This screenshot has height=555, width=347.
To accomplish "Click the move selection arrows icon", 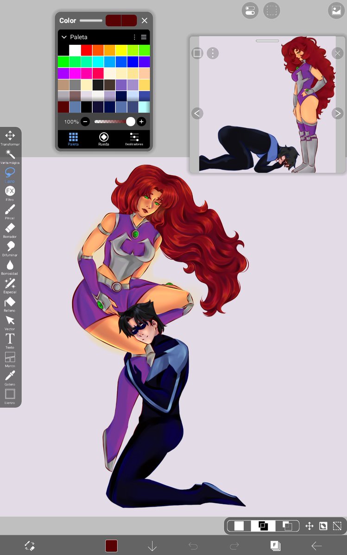I will tap(309, 526).
